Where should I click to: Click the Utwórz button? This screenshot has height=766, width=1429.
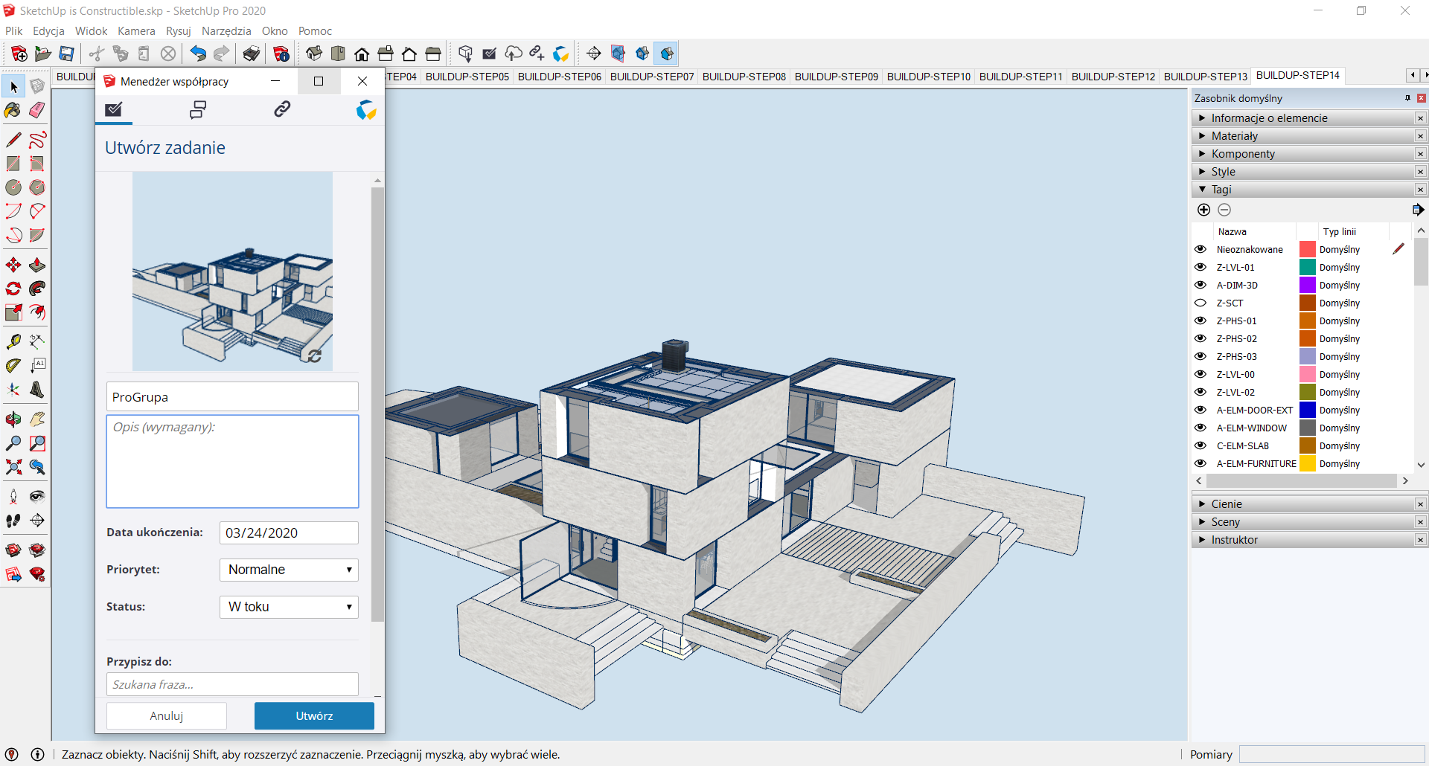pyautogui.click(x=314, y=716)
